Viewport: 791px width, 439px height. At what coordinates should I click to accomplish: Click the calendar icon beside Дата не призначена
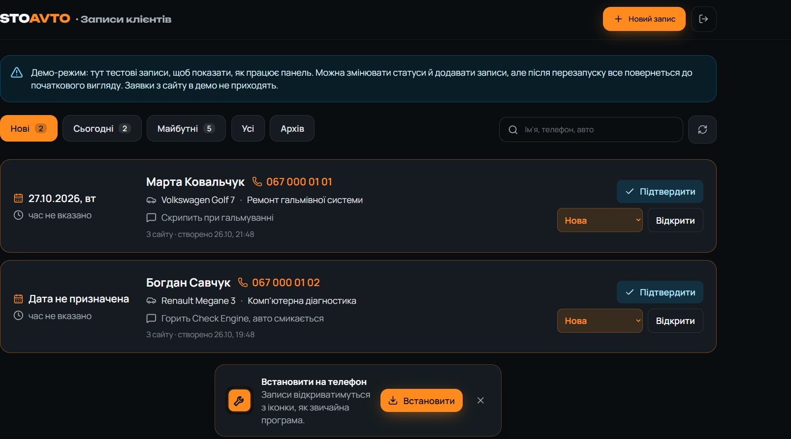pos(18,299)
